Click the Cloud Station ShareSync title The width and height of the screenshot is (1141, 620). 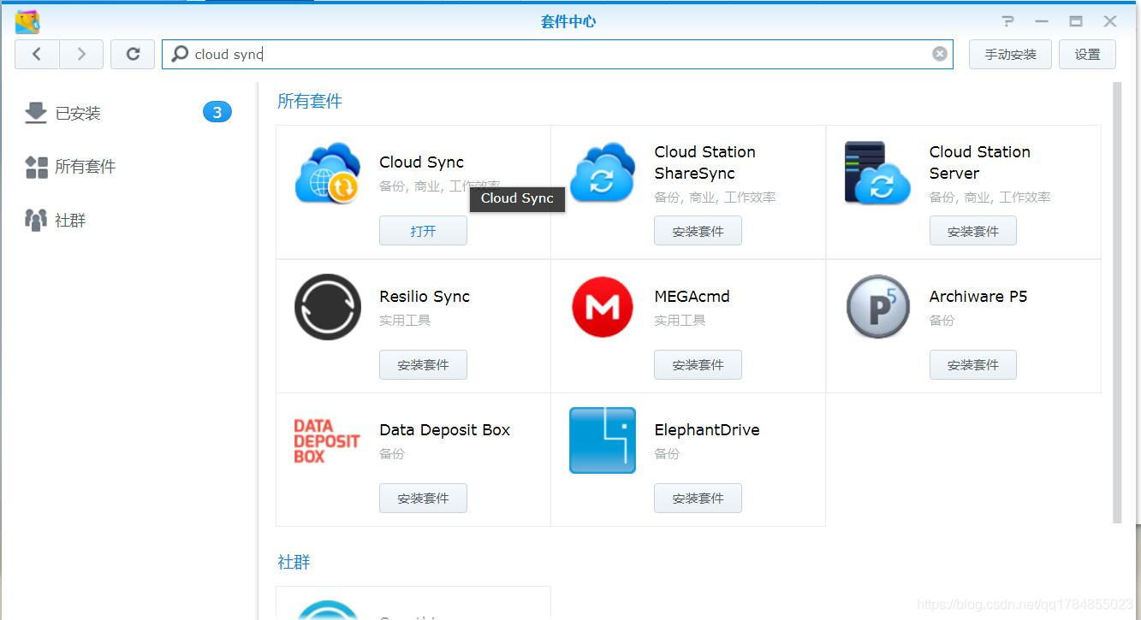704,162
